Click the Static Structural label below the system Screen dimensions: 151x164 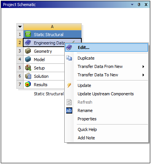click(49, 94)
